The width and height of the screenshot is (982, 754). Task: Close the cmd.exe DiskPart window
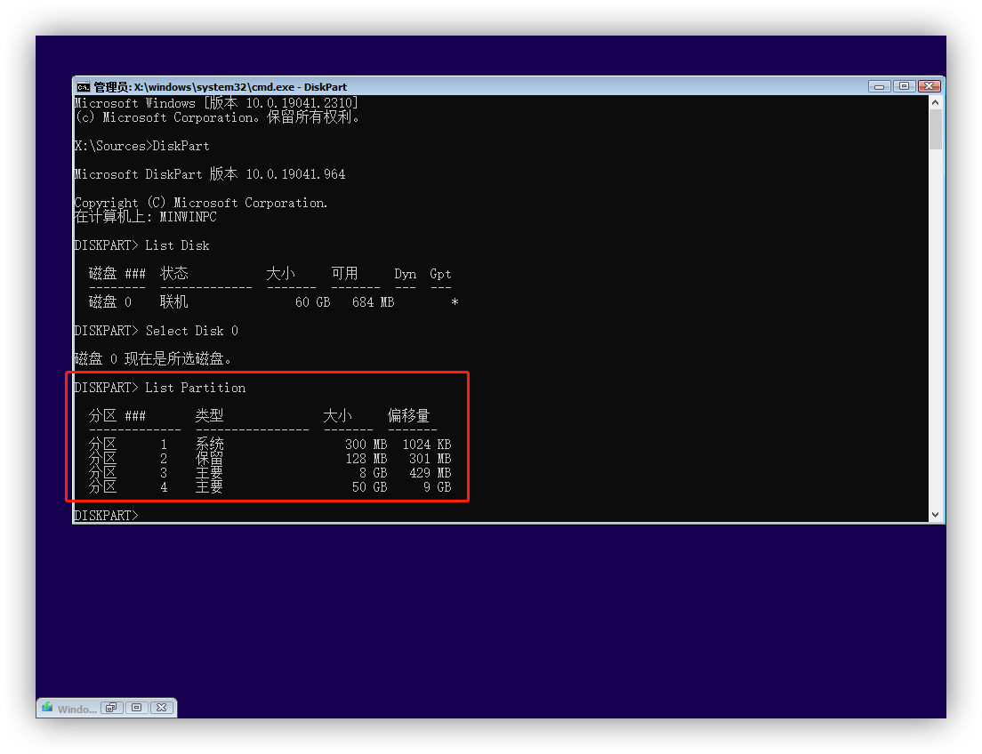(x=930, y=86)
